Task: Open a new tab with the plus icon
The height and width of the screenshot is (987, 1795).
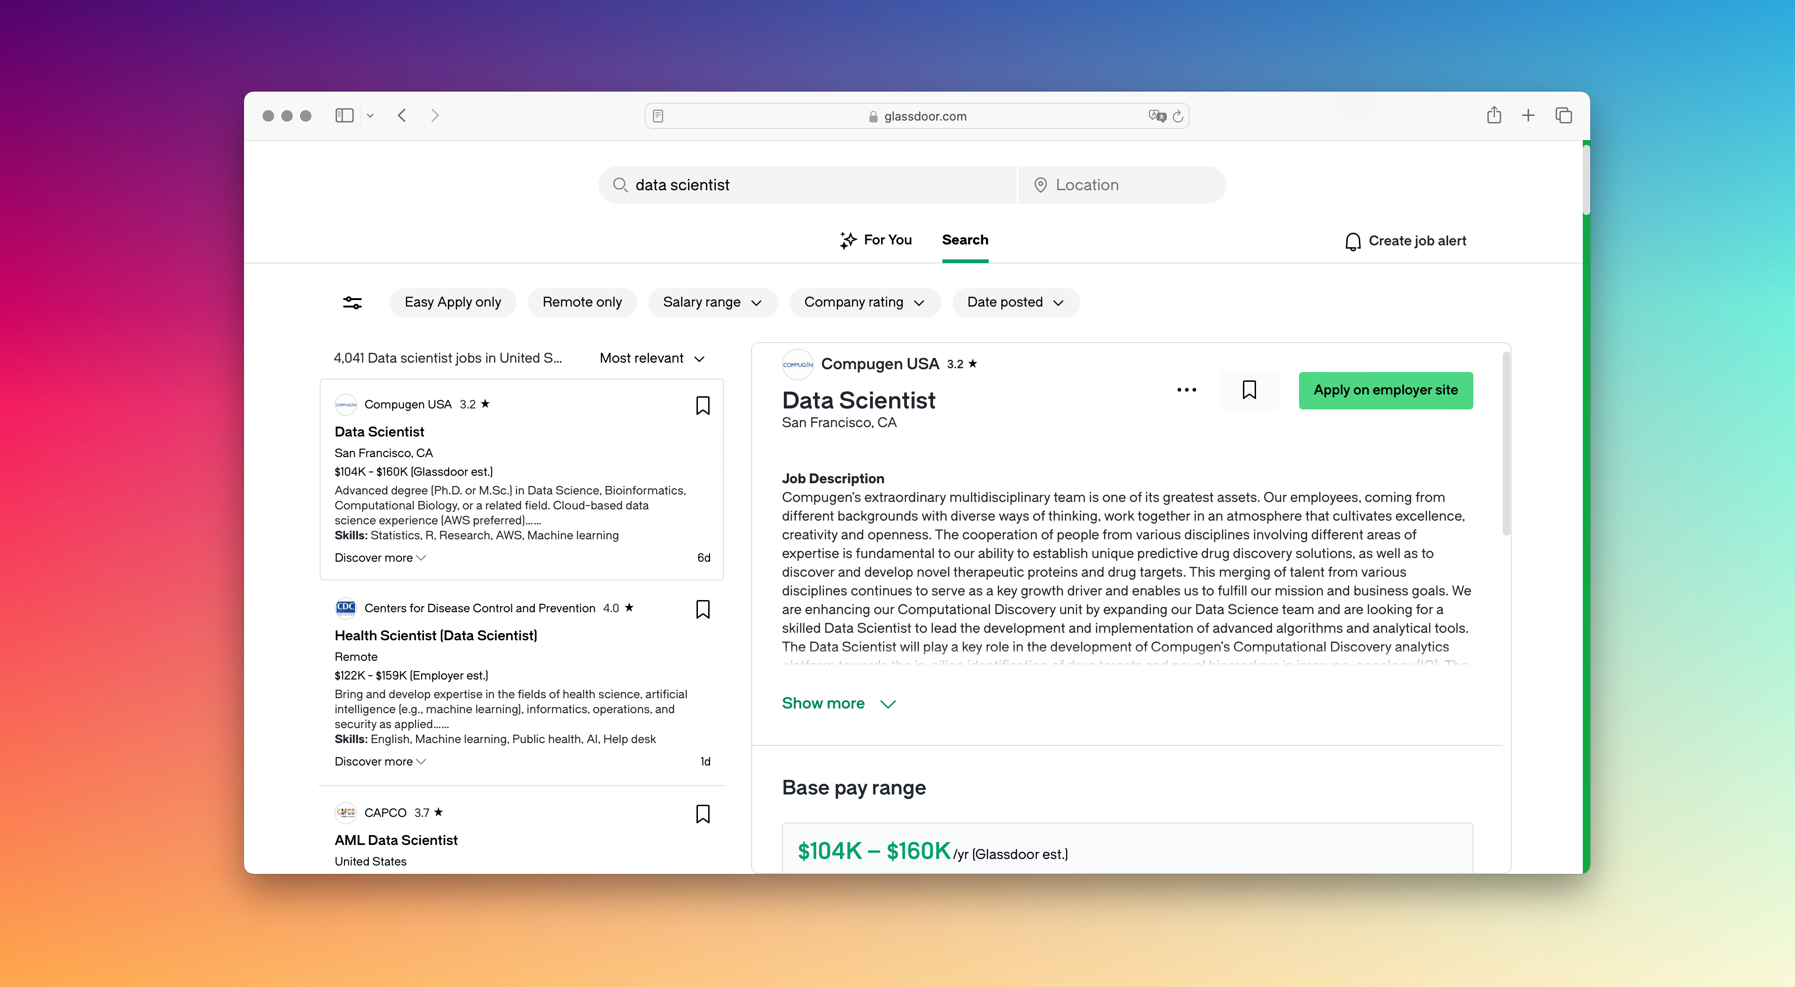Action: tap(1528, 115)
